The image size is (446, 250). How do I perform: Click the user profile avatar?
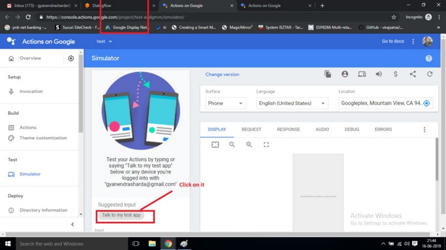(x=427, y=41)
